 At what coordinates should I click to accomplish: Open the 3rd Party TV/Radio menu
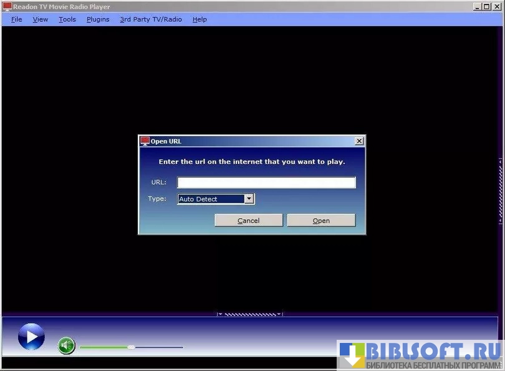coord(151,19)
